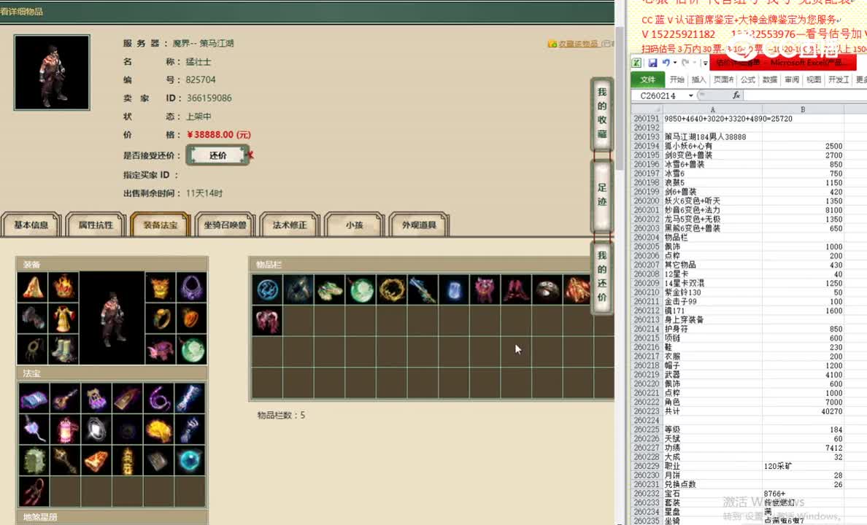Open the Excel 插入 ribbon tab
Viewport: 867px width, 525px height.
[699, 79]
